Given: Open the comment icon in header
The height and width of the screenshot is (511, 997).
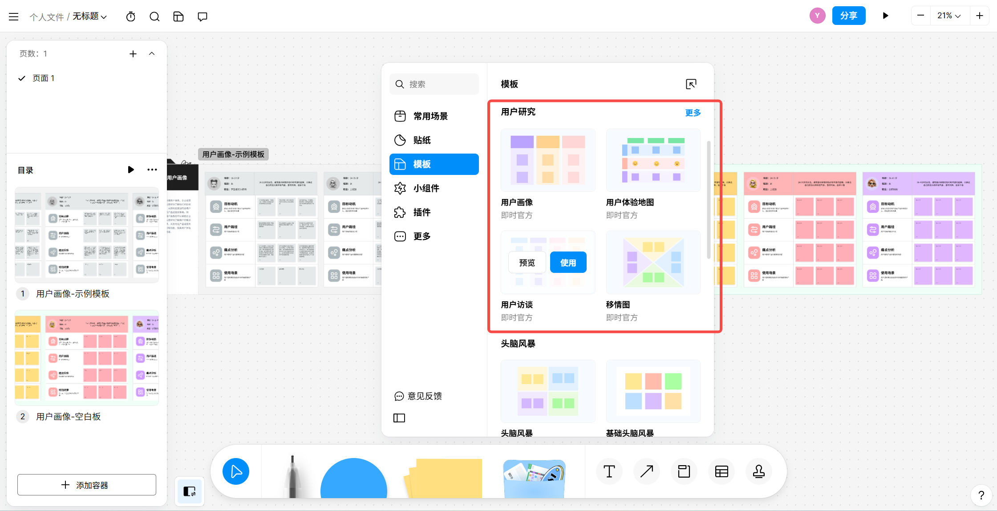Looking at the screenshot, I should (203, 17).
